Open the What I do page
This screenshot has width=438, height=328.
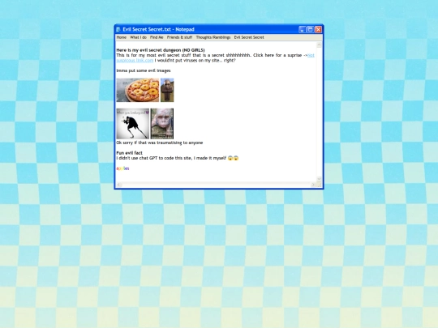click(x=138, y=37)
